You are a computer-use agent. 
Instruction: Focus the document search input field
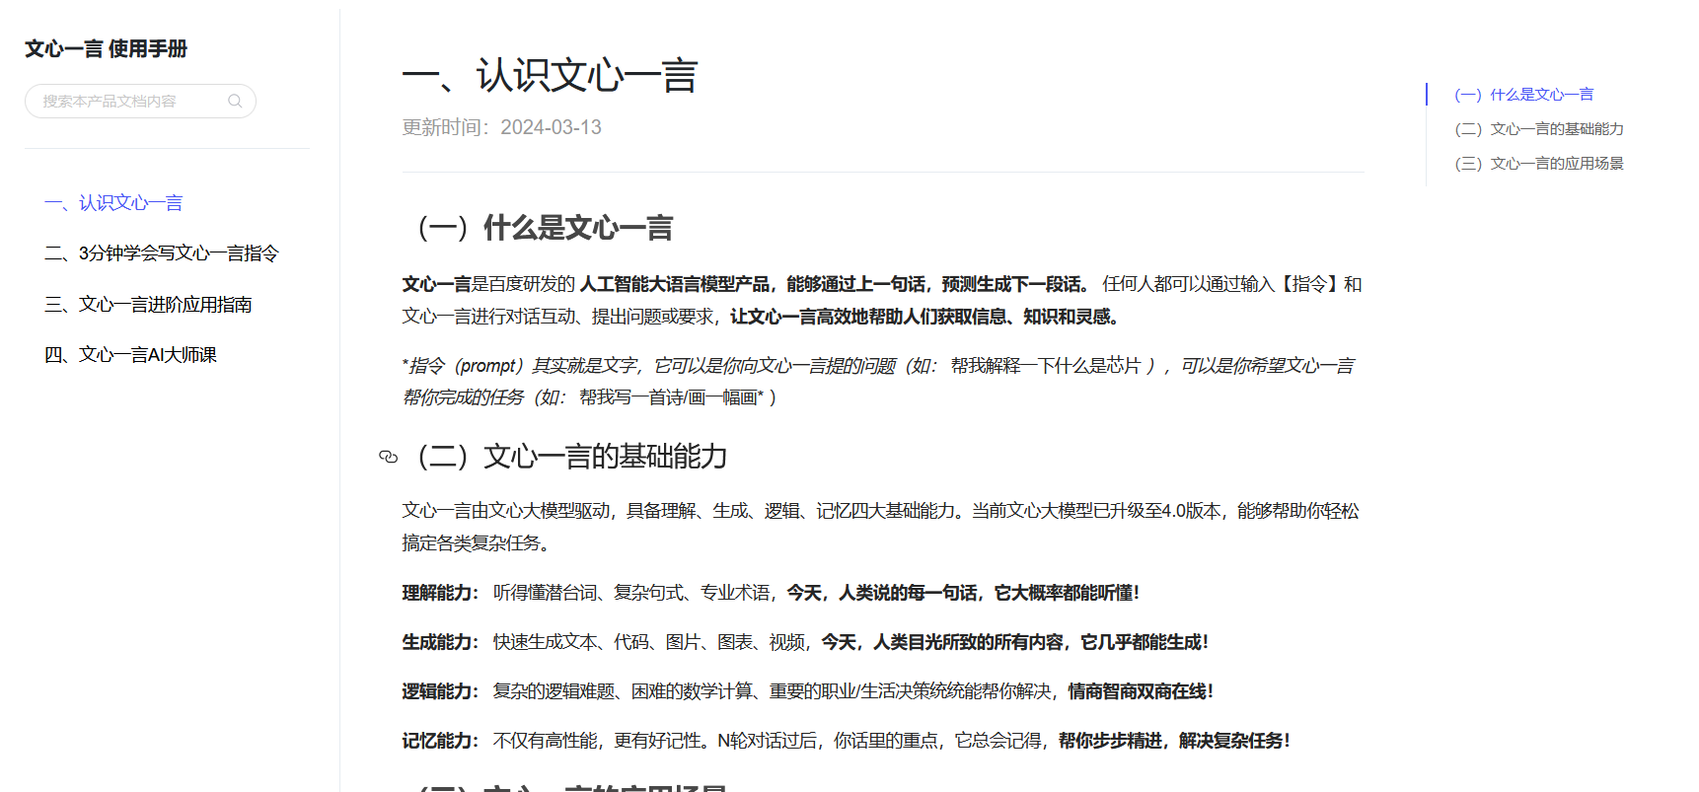140,101
